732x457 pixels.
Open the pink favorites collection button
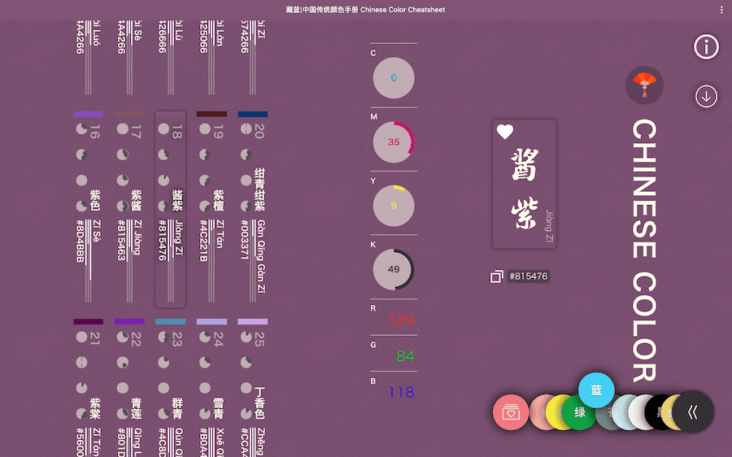pyautogui.click(x=511, y=412)
